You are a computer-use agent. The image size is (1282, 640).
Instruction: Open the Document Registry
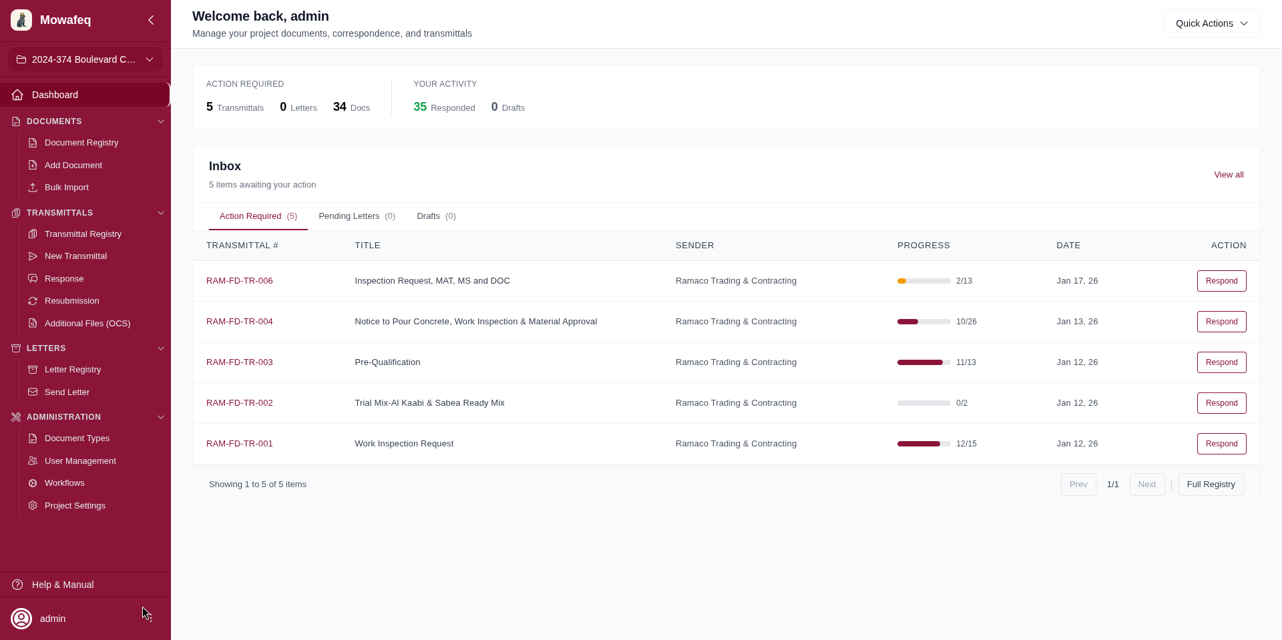coord(81,142)
